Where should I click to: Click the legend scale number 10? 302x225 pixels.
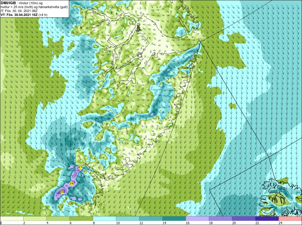click(x=118, y=223)
